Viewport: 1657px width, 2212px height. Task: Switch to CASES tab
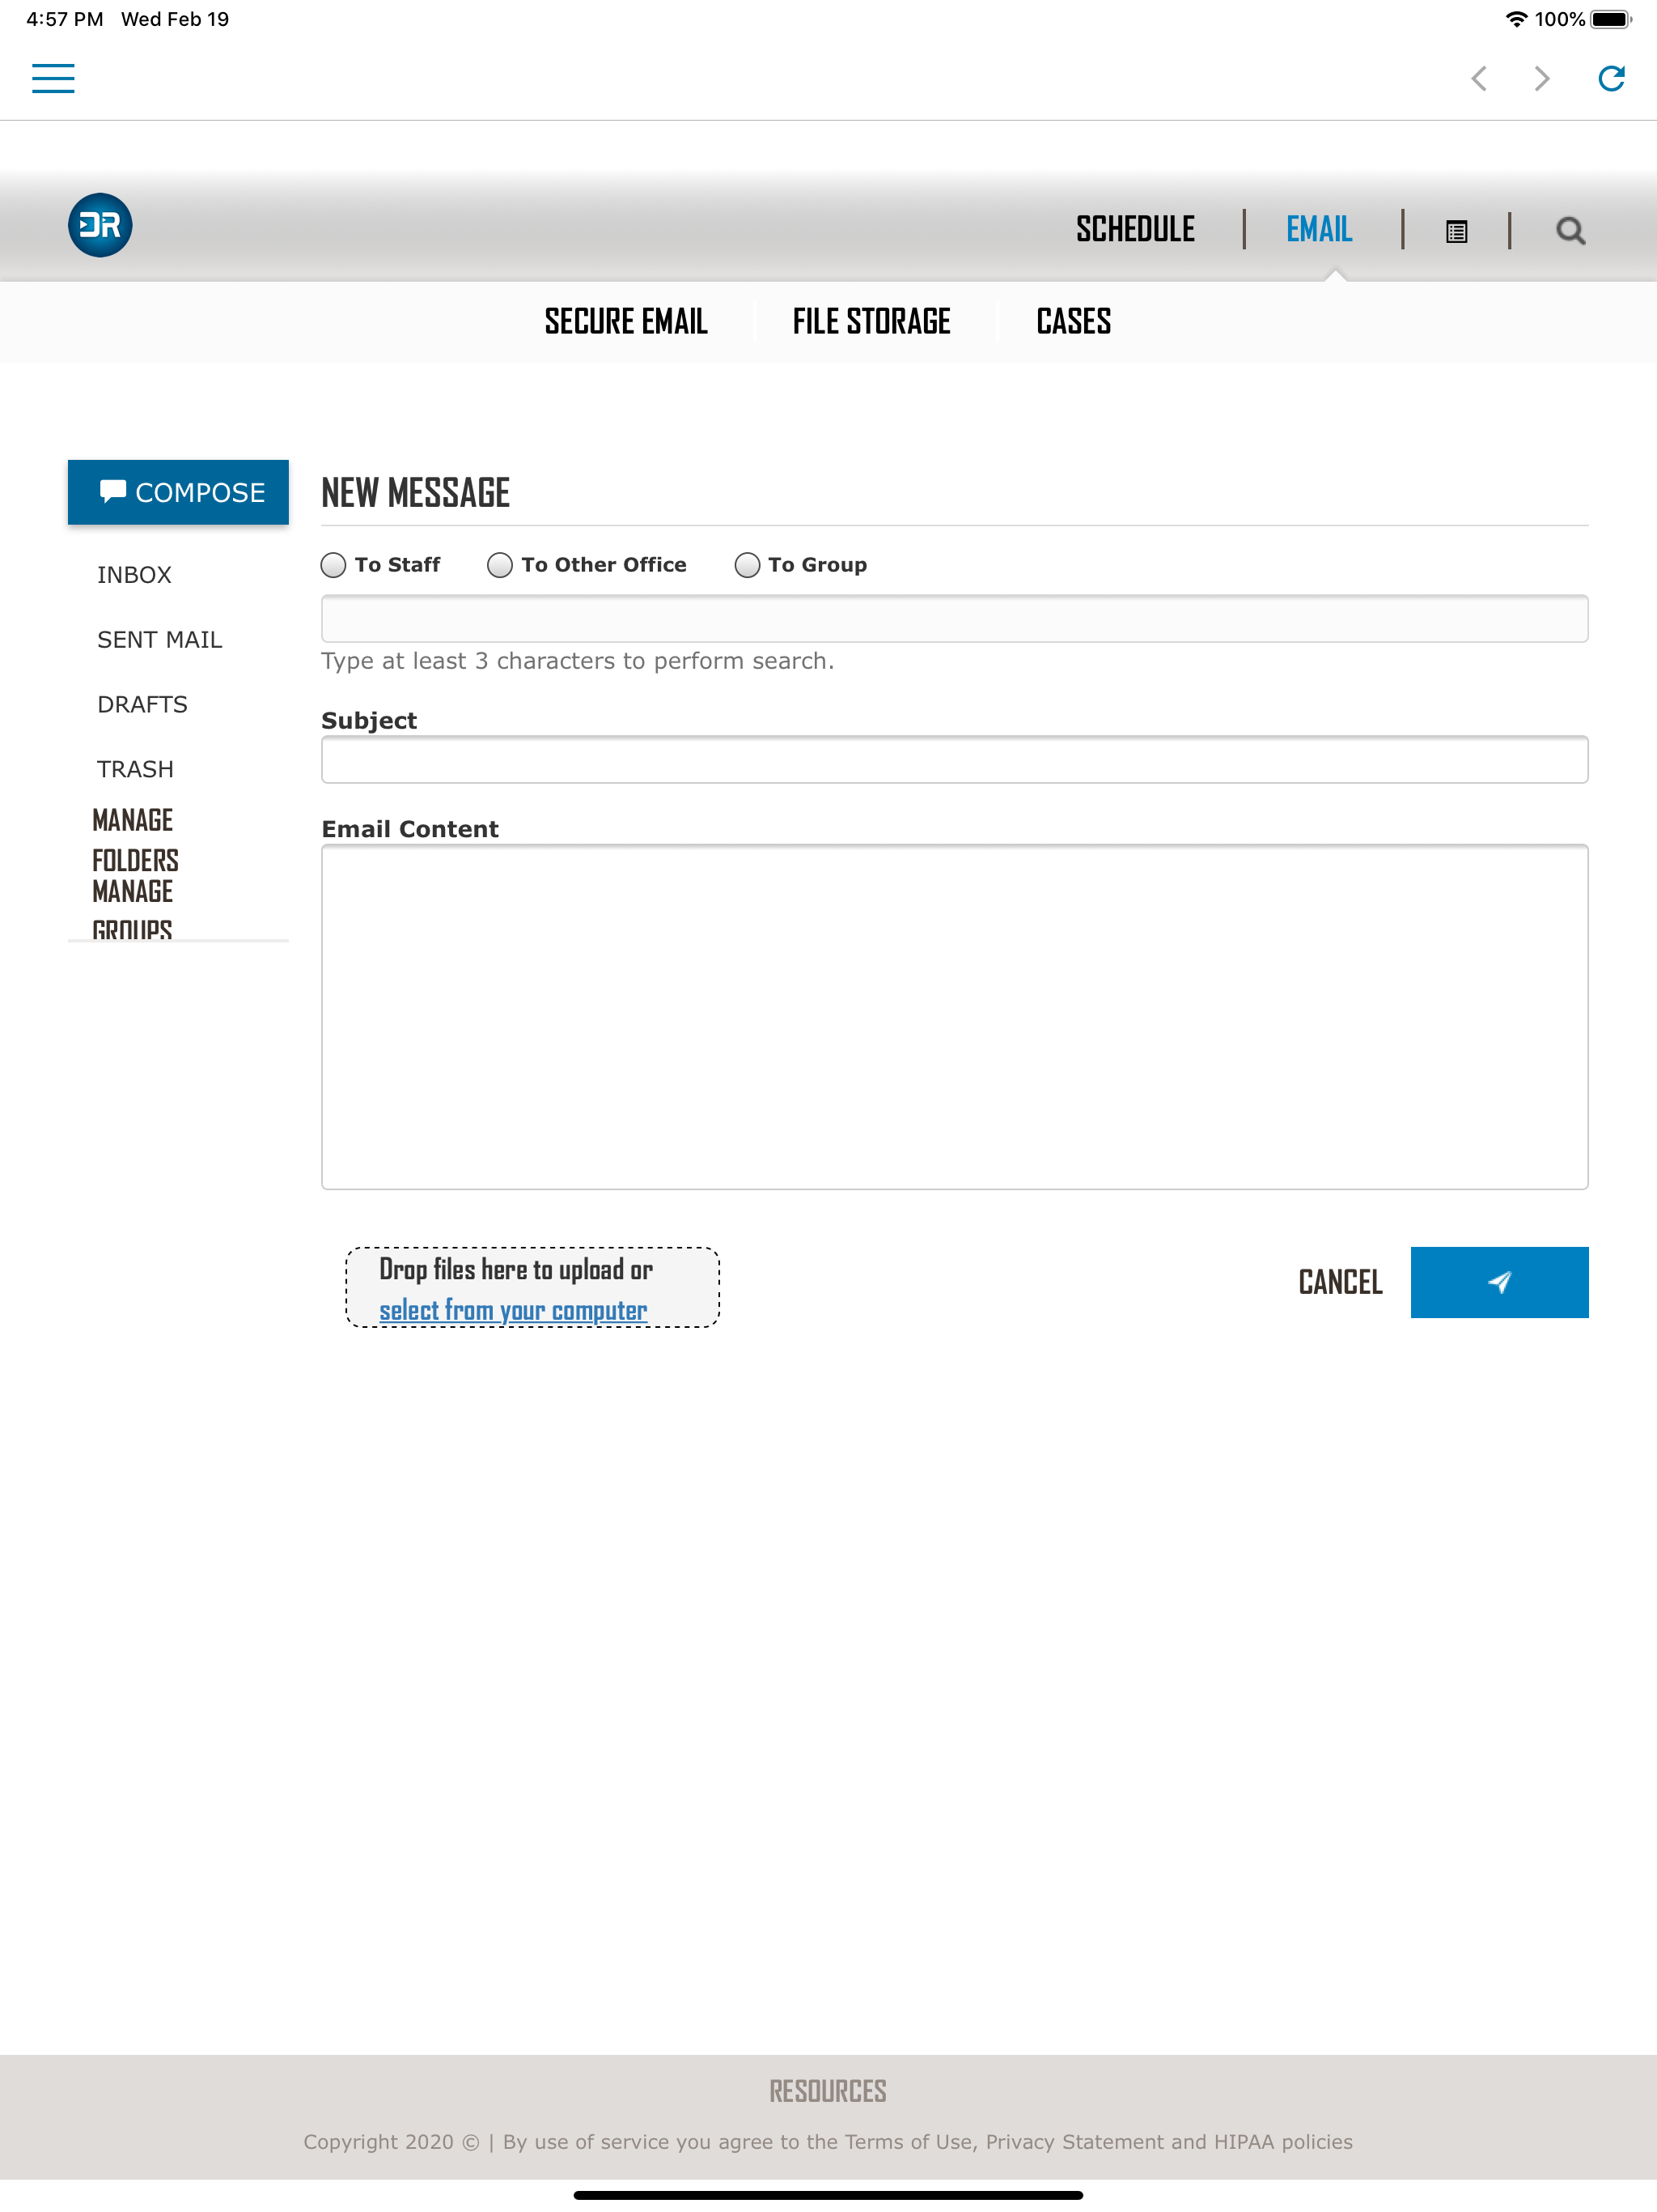[1074, 321]
